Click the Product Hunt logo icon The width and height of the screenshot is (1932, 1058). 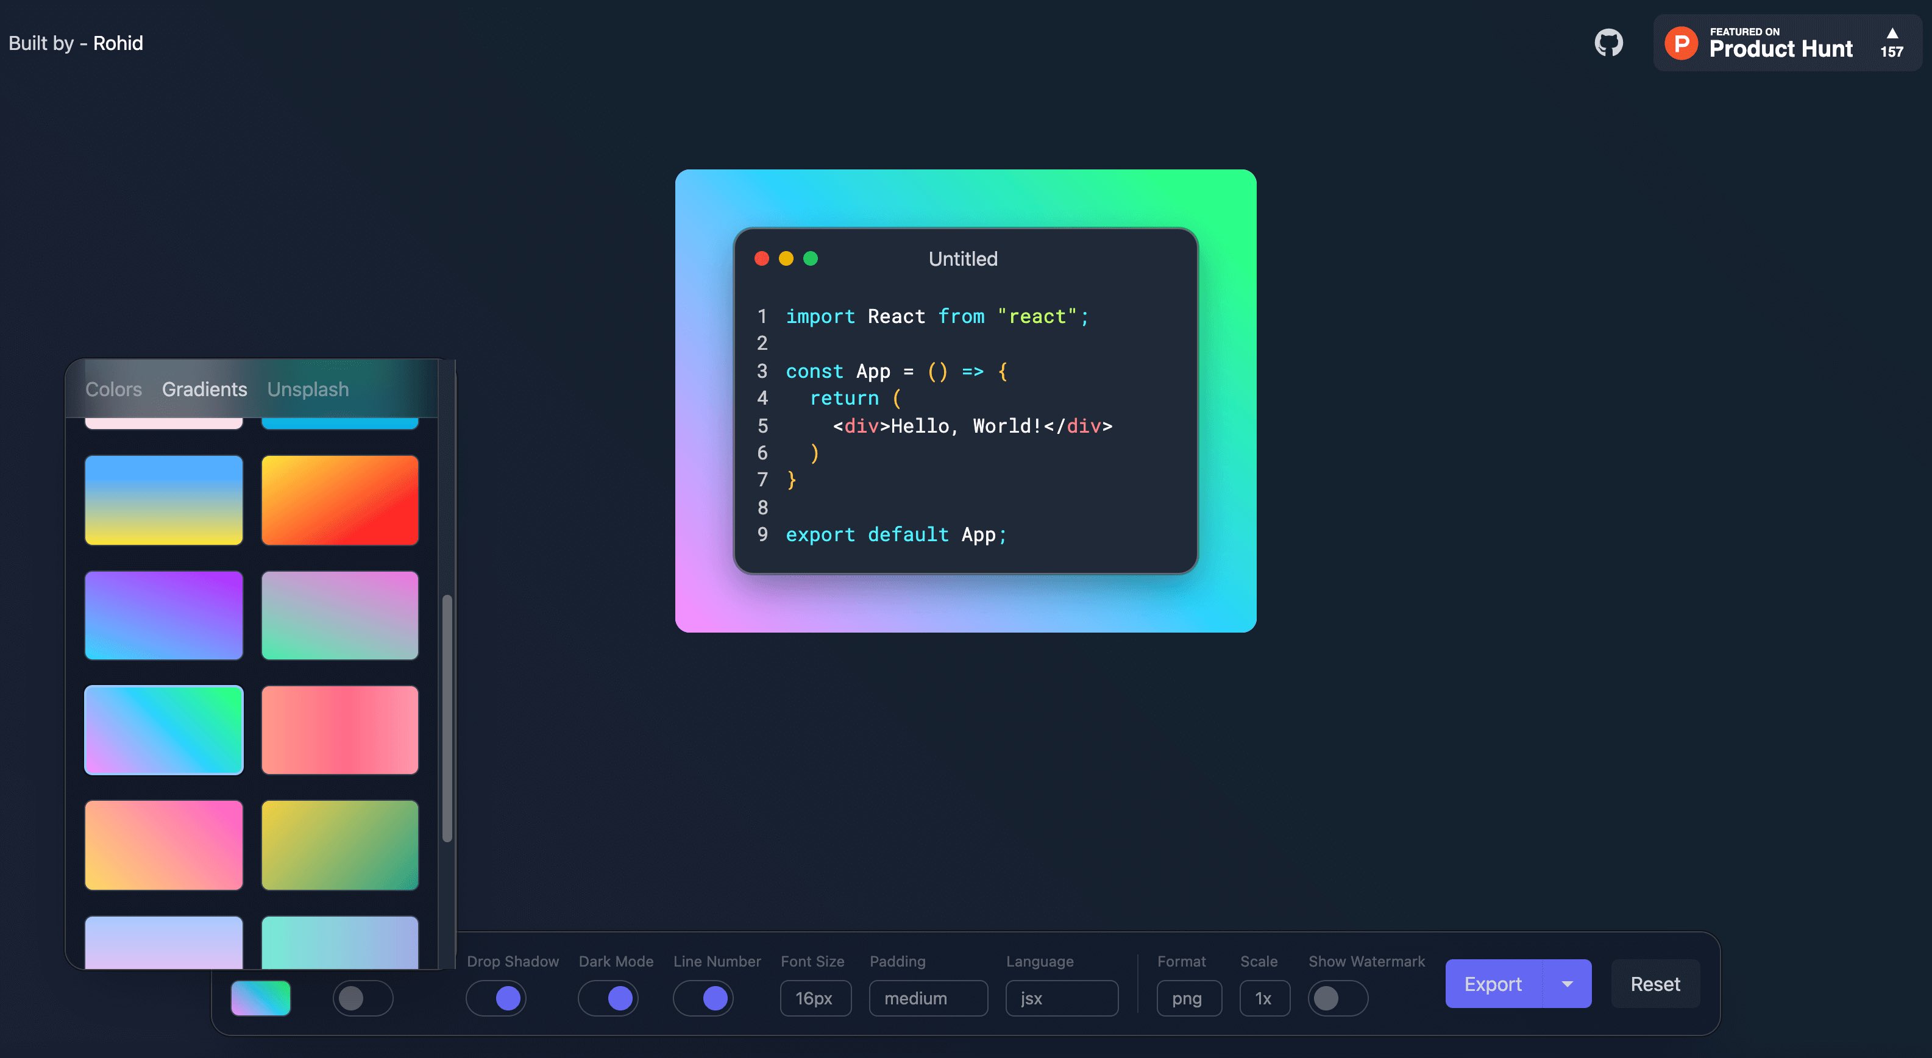pos(1681,43)
